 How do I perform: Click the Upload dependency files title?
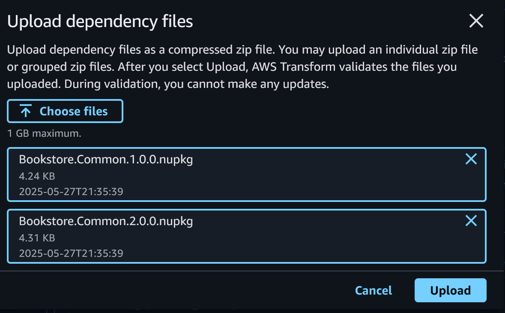(x=99, y=21)
